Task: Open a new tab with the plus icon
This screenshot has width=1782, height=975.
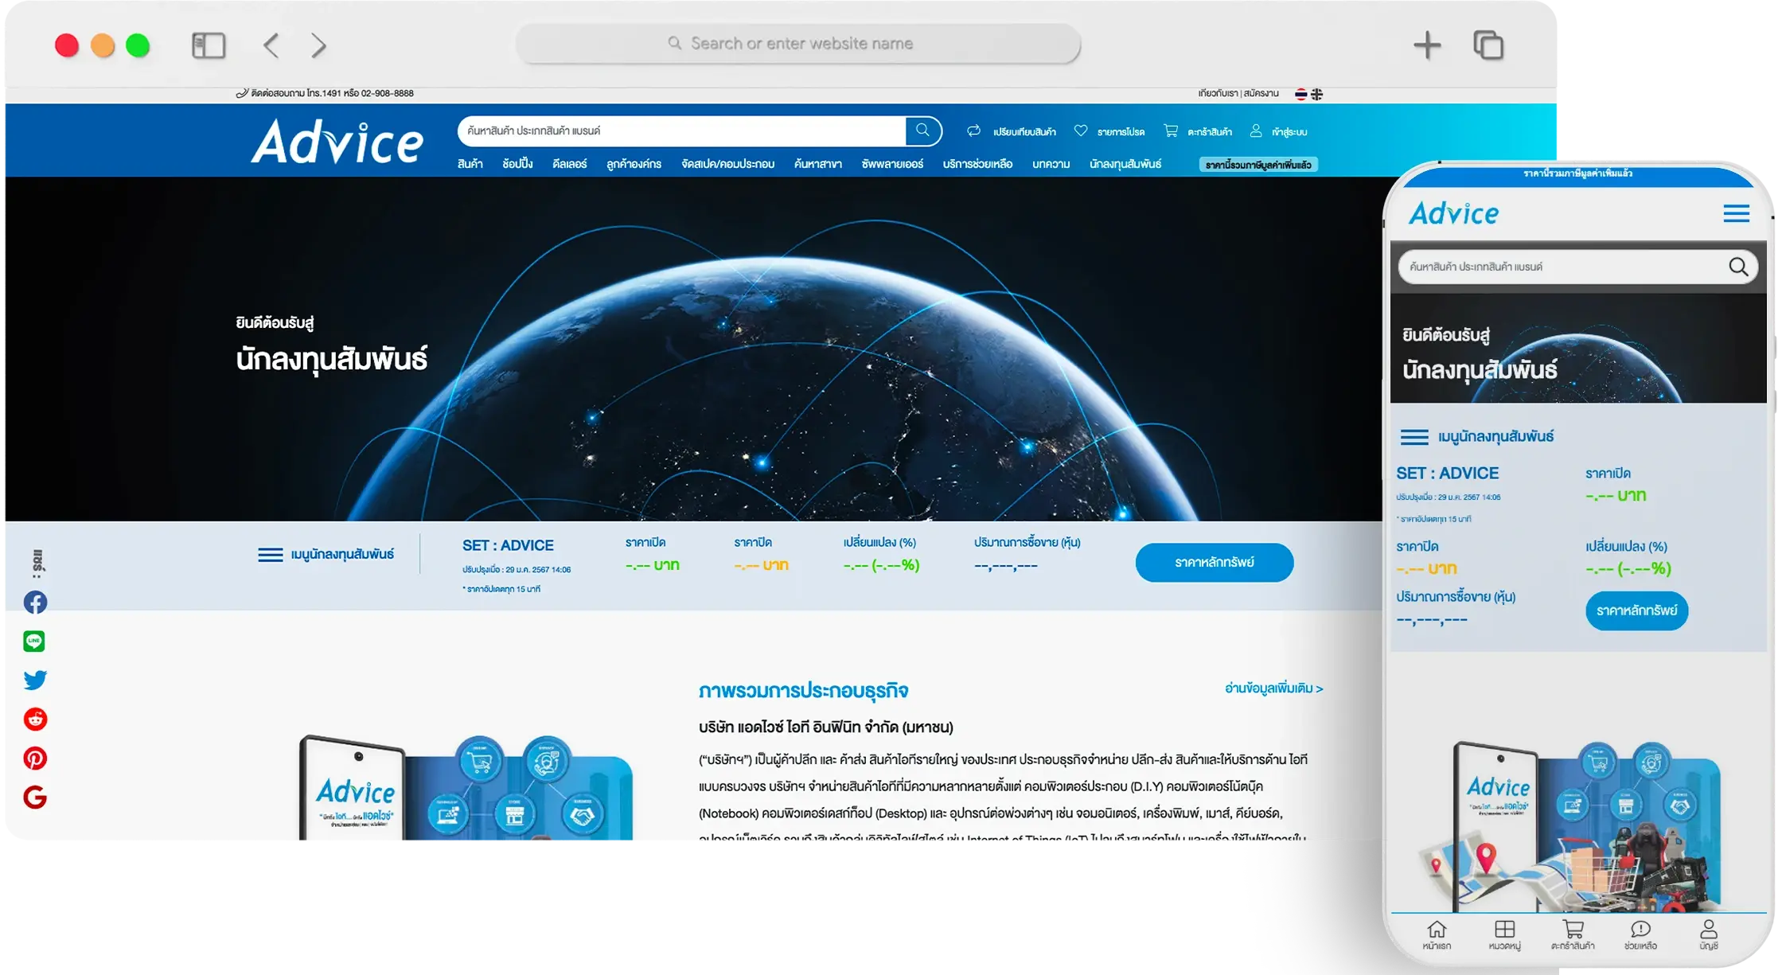Action: (1427, 45)
